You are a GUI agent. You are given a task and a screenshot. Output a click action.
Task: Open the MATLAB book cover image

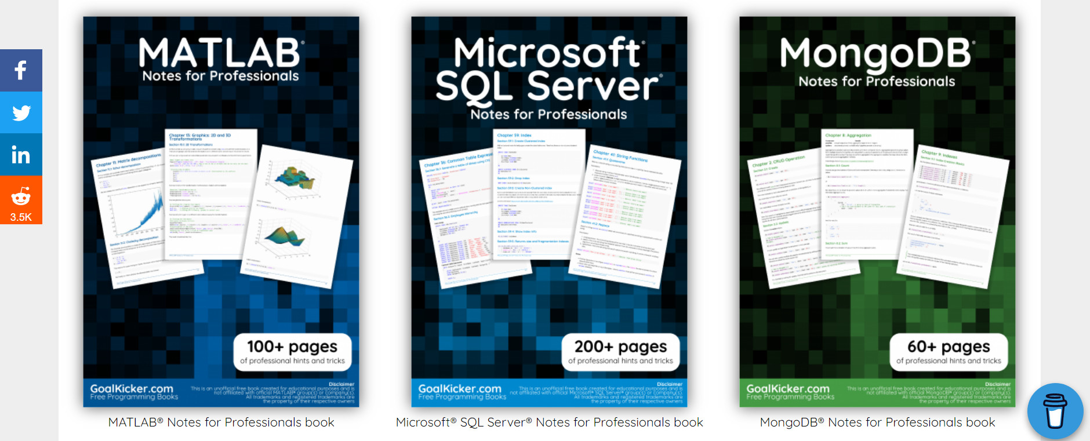click(x=221, y=212)
